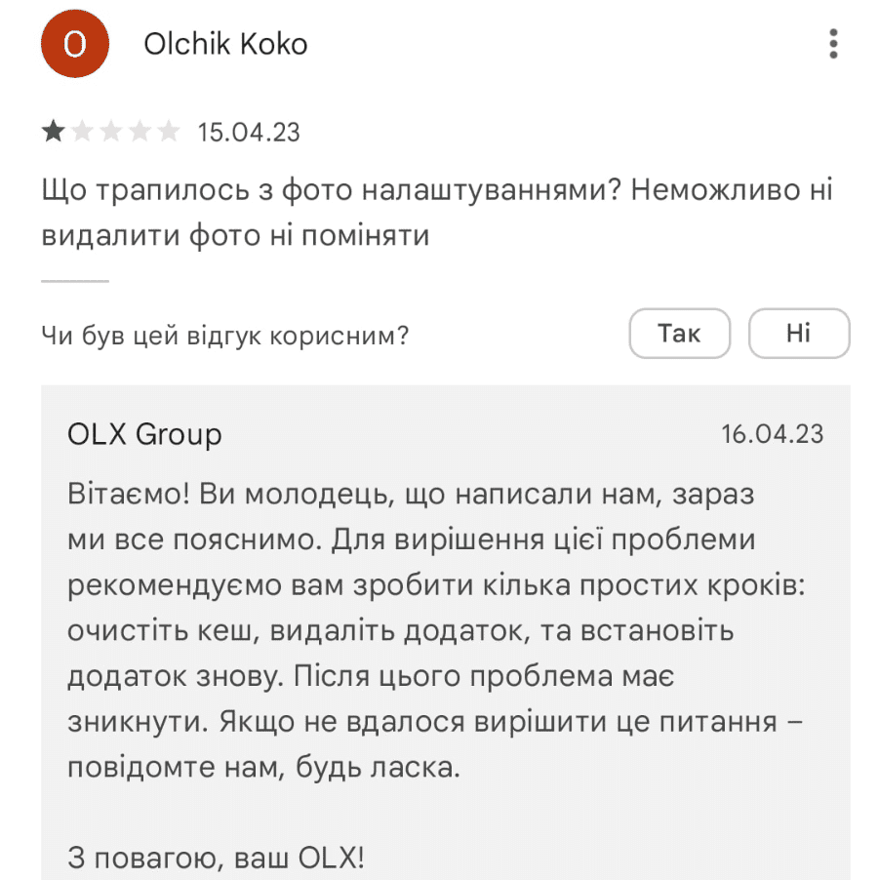Screen dimensions: 879x880
Task: Click the third star in the rating
Action: [x=112, y=132]
